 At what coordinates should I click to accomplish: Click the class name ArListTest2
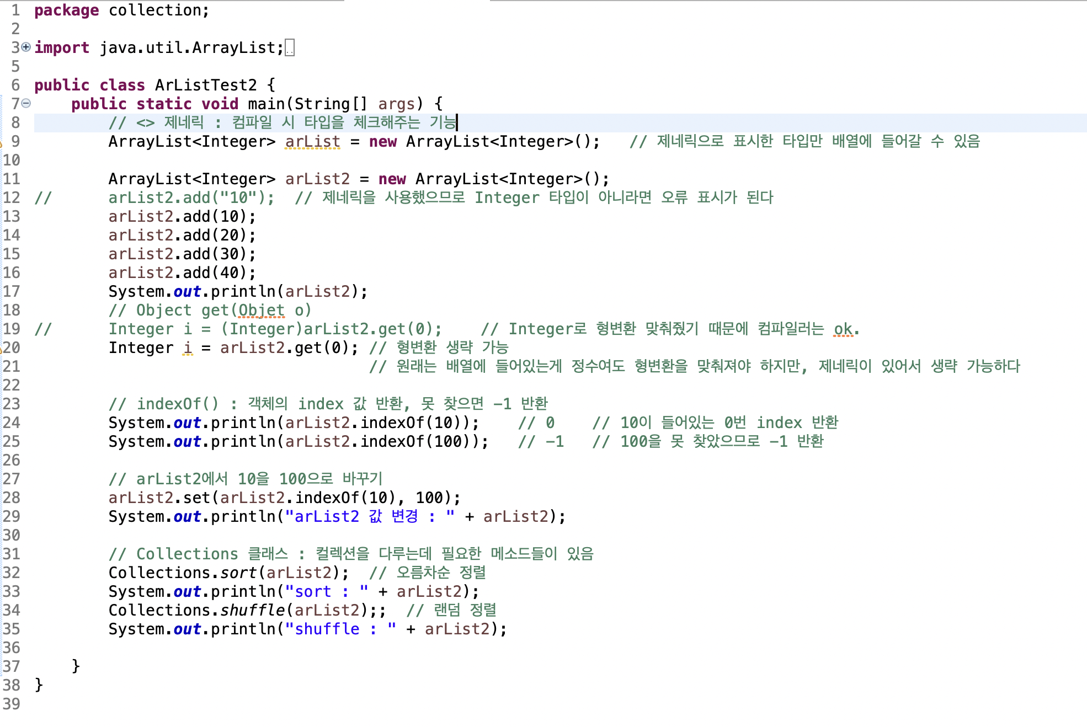206,85
